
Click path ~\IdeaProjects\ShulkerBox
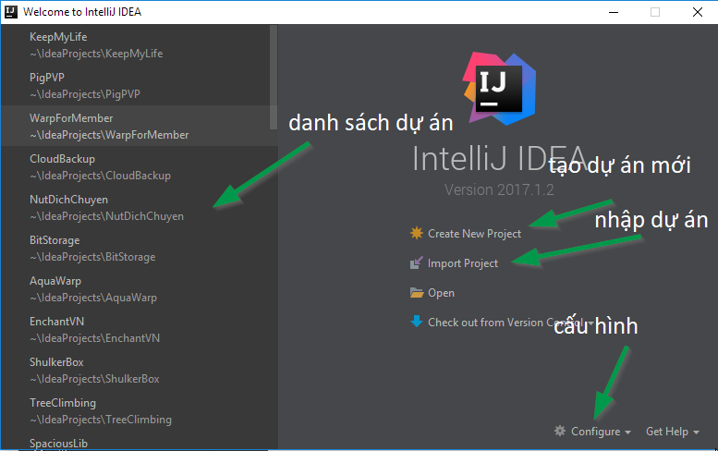[94, 379]
